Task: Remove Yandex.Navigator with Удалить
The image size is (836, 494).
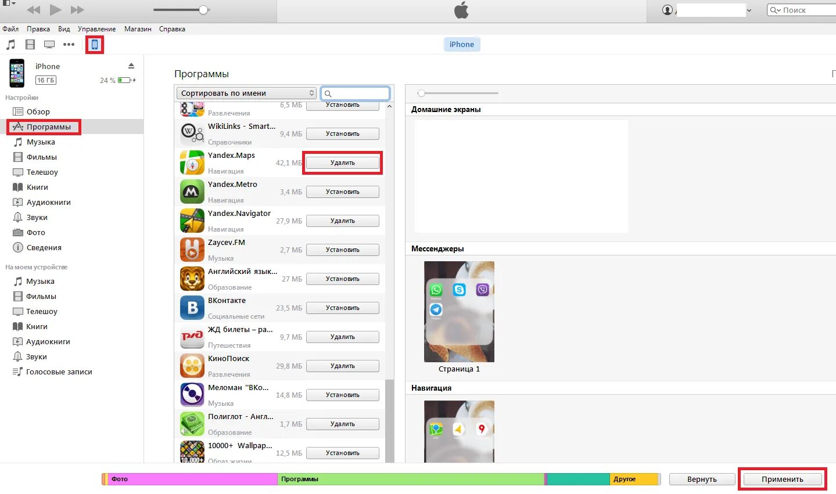Action: (343, 221)
